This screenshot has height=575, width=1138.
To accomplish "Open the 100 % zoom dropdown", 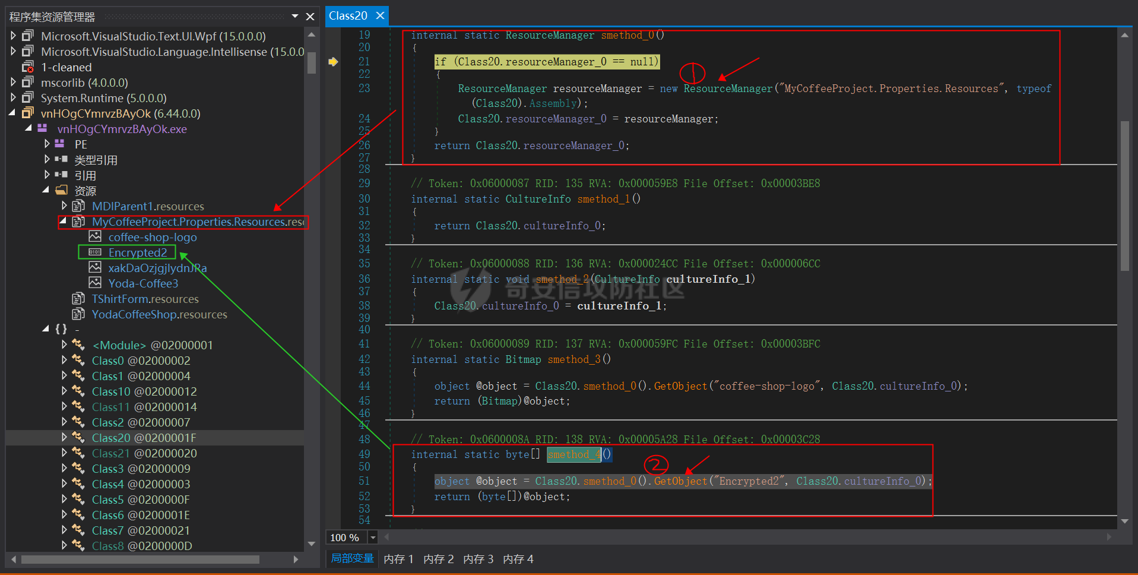I will coord(373,538).
